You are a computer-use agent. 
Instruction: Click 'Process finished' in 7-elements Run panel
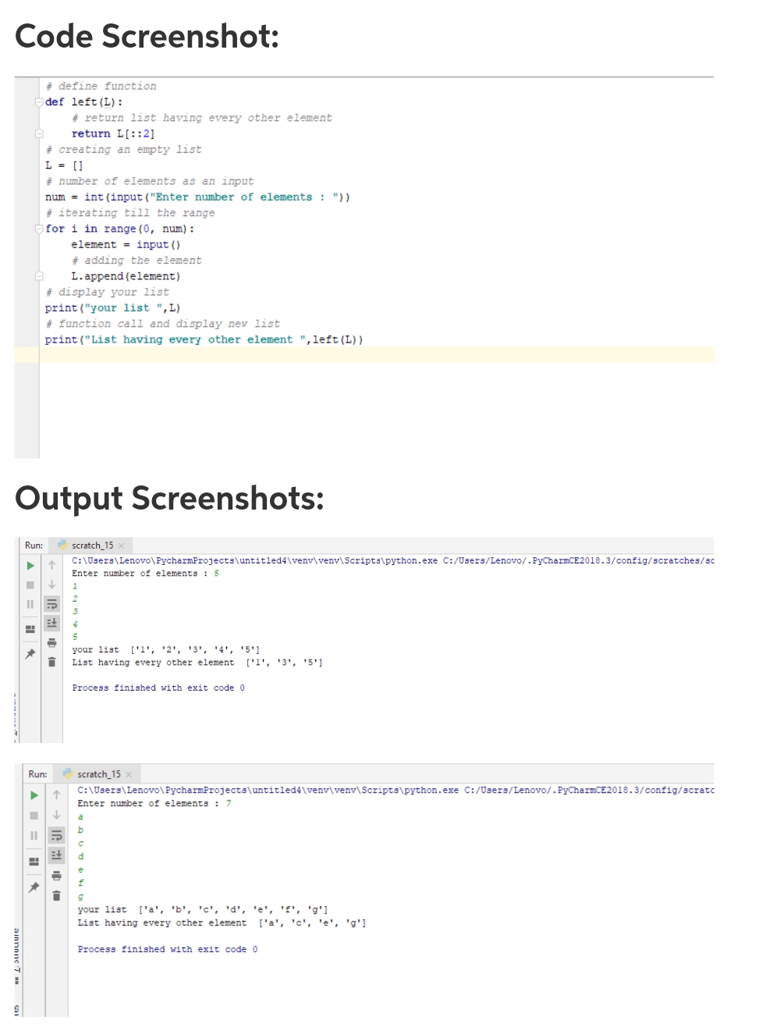(168, 949)
